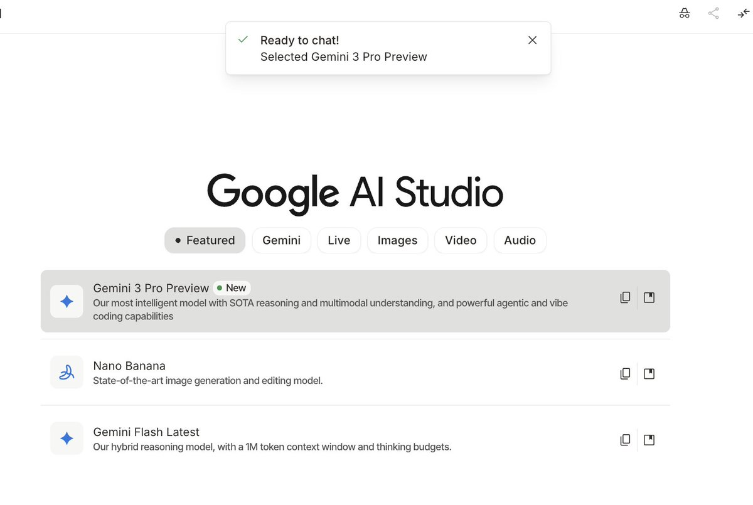Select the Nano Banana model title
The height and width of the screenshot is (505, 753).
[x=129, y=366]
